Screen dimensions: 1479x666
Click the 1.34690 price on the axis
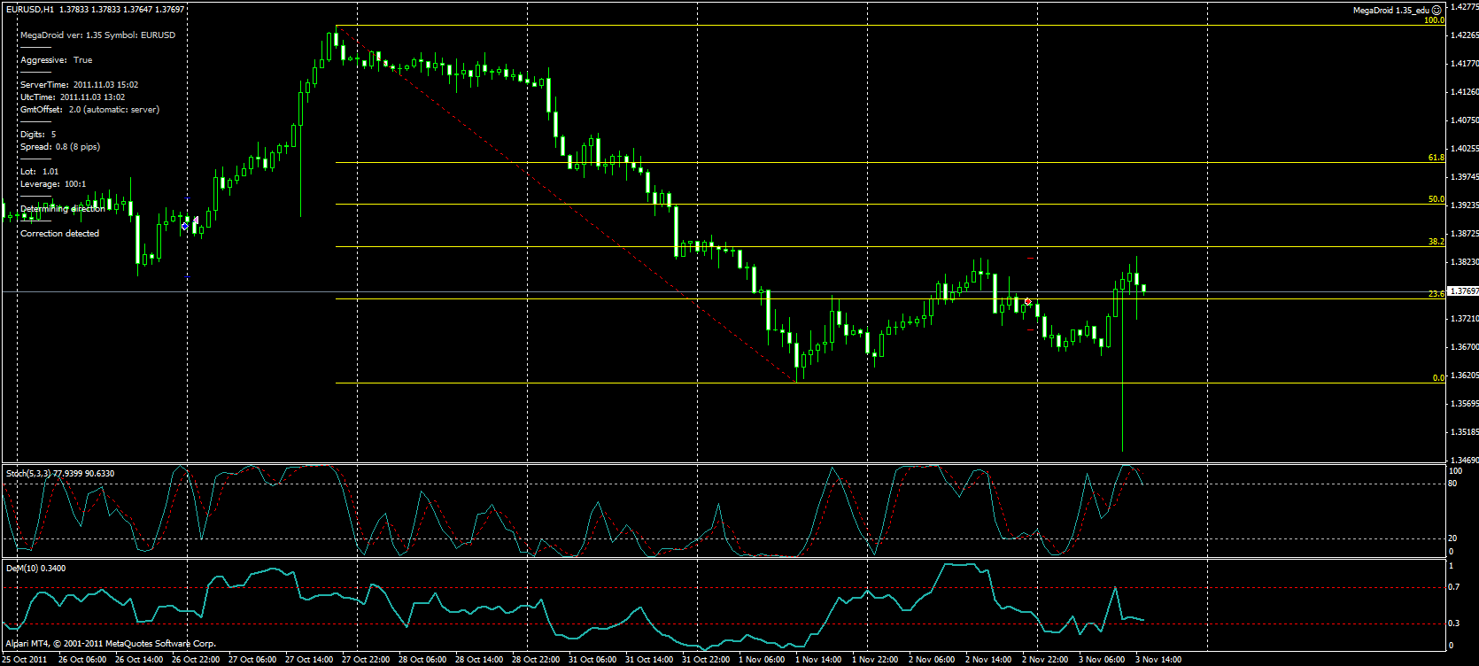[x=1464, y=461]
